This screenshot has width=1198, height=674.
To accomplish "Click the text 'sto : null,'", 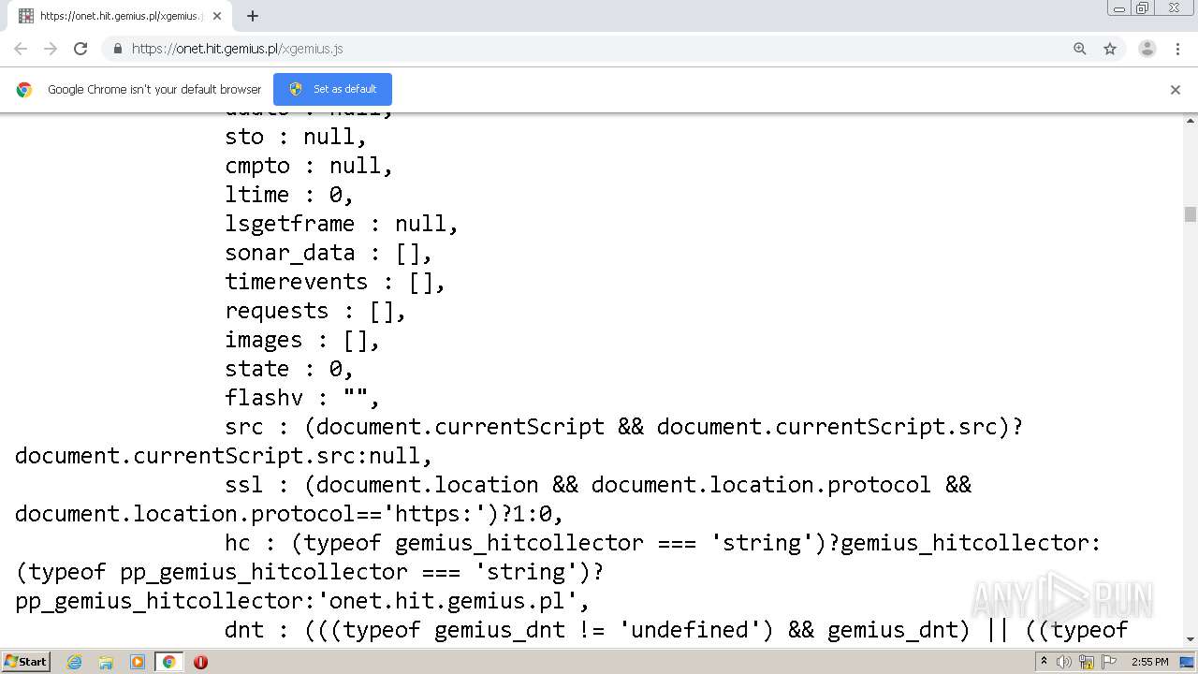I will pyautogui.click(x=296, y=137).
